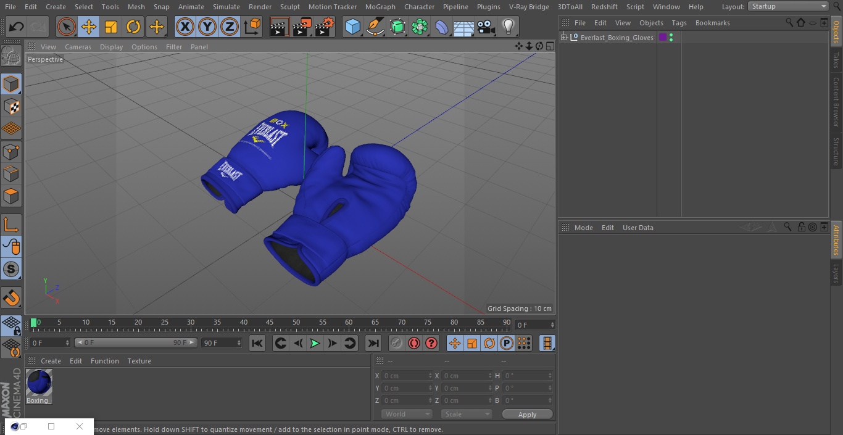Toggle Autokeying button
This screenshot has width=843, height=435.
point(414,343)
